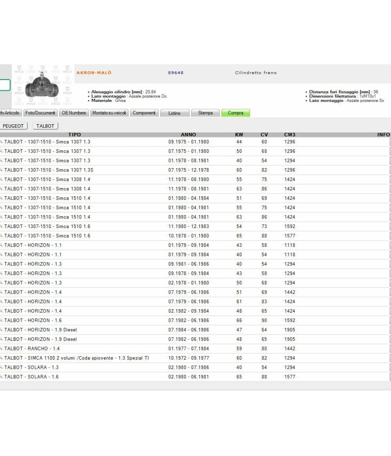Viewport: 391px width, 456px height.
Task: Click the Alesaggio cilindro 20,64 spec
Action: (124, 92)
